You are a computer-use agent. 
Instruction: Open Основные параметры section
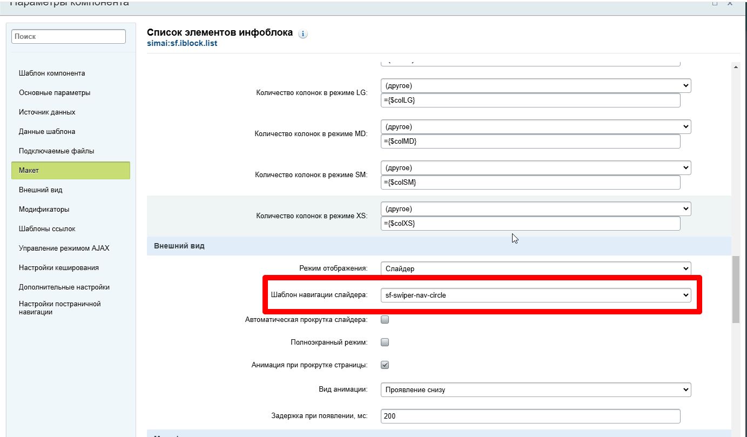(55, 93)
